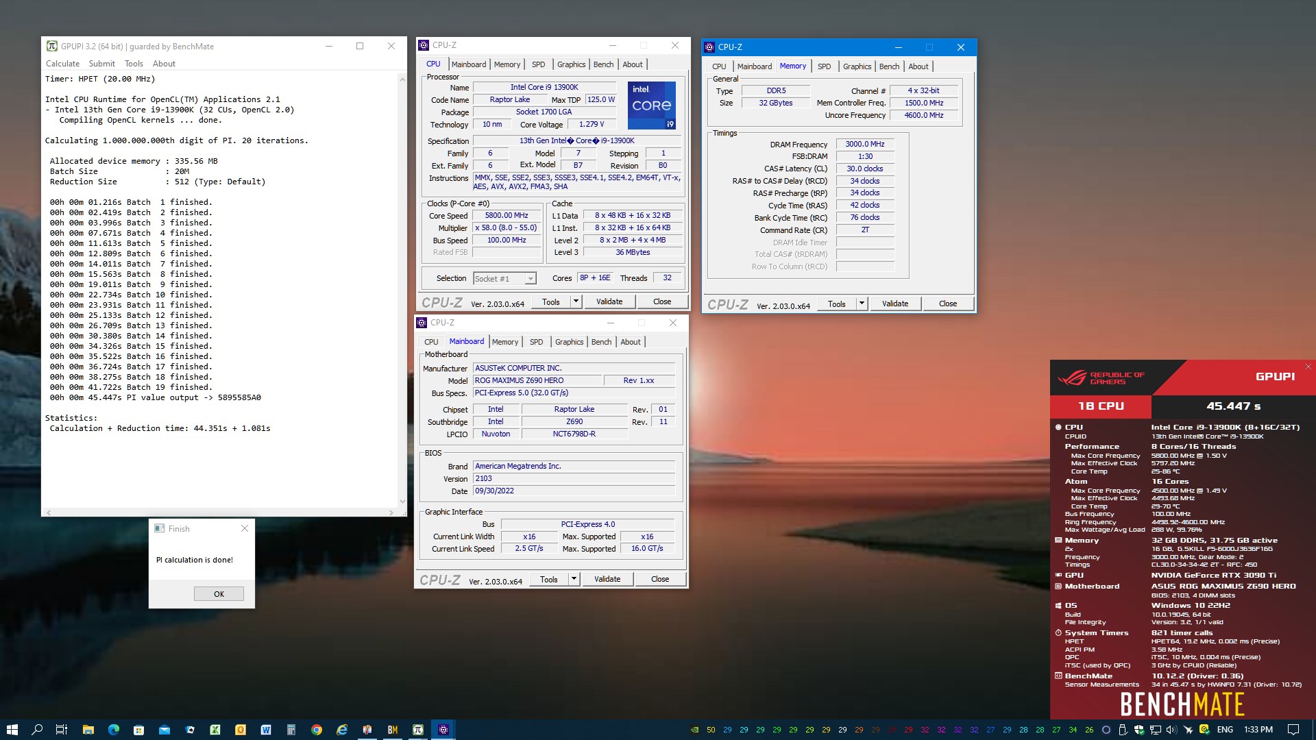Image resolution: width=1316 pixels, height=740 pixels.
Task: Open network status tray icon
Action: click(1156, 730)
